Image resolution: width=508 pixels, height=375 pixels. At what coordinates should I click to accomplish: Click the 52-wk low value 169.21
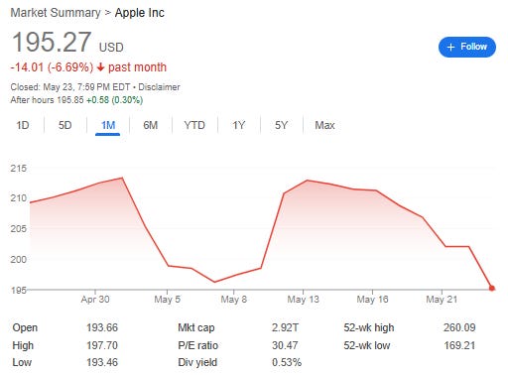pos(459,345)
